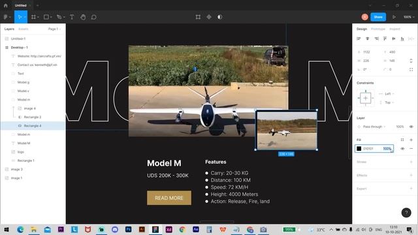418x235 pixels.
Task: Open the shape tools dropdown arrow
Action: 51,18
